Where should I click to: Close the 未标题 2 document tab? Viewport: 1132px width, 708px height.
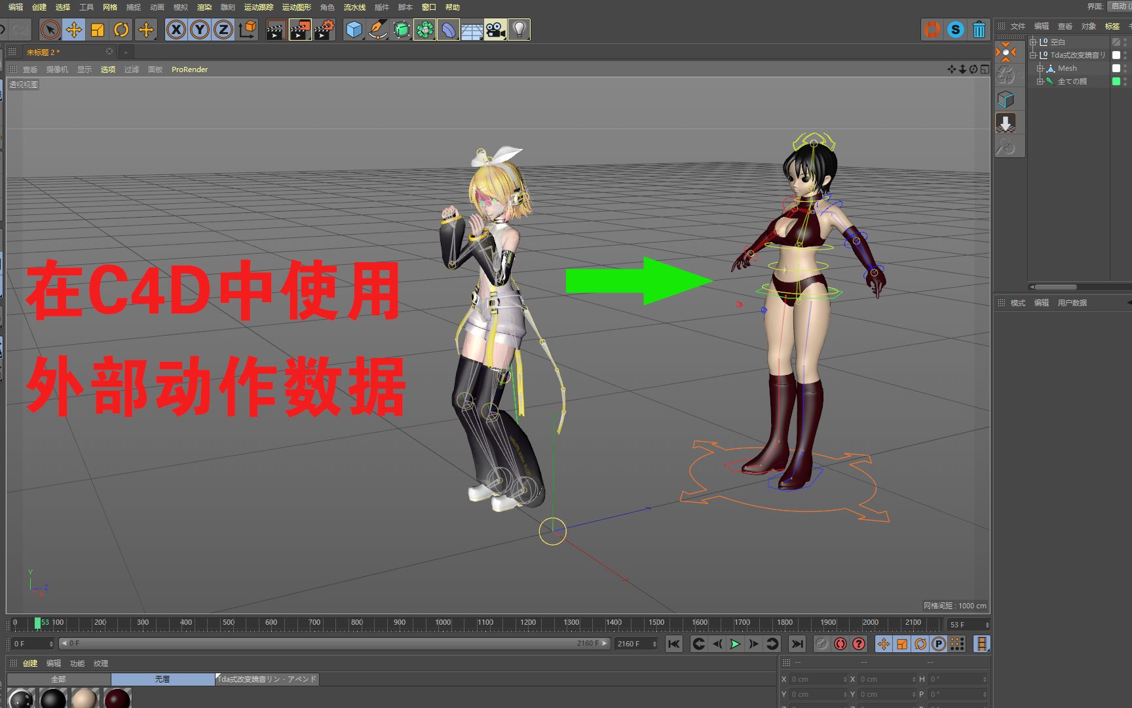click(109, 51)
